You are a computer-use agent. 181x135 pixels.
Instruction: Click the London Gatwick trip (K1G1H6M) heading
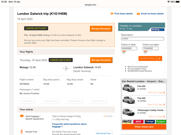click(x=42, y=14)
